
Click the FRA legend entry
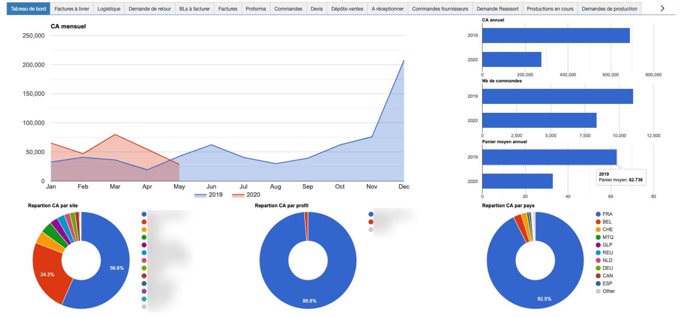pos(604,214)
